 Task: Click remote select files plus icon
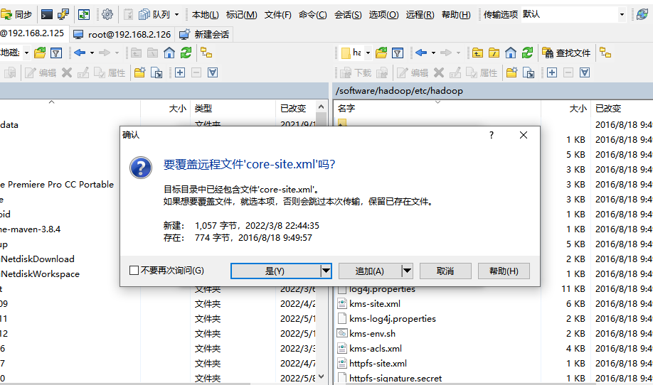click(552, 72)
